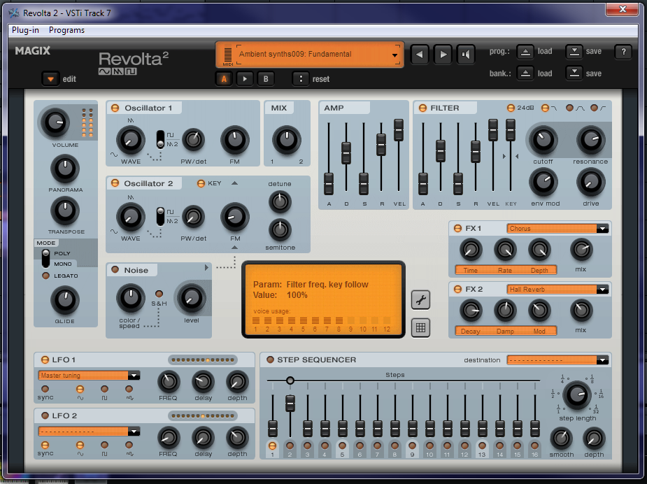This screenshot has height=484, width=647.
Task: Toggle FX 1 on/off
Action: click(x=457, y=229)
